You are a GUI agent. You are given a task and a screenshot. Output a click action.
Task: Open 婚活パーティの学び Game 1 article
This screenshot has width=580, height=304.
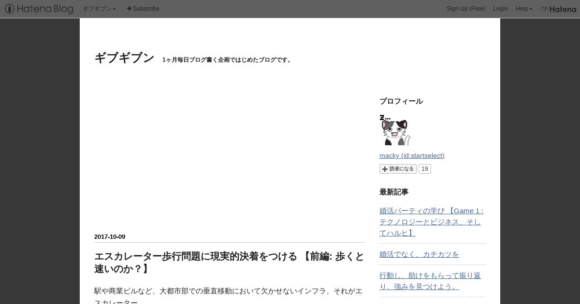coord(431,222)
